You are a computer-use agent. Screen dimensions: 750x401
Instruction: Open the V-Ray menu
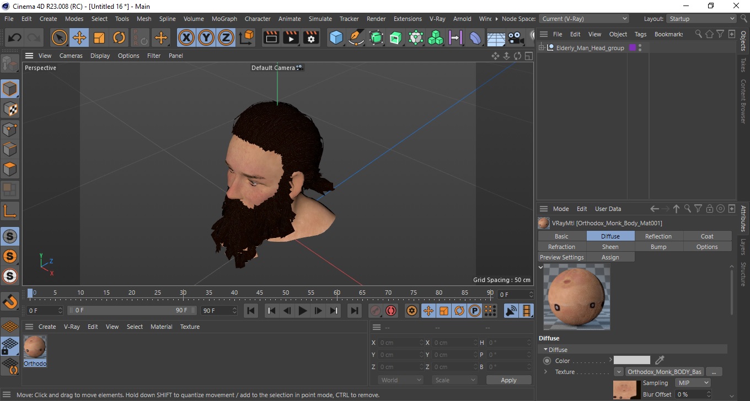[437, 19]
